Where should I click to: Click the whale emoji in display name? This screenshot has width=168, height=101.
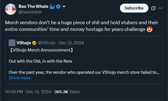click(52, 6)
